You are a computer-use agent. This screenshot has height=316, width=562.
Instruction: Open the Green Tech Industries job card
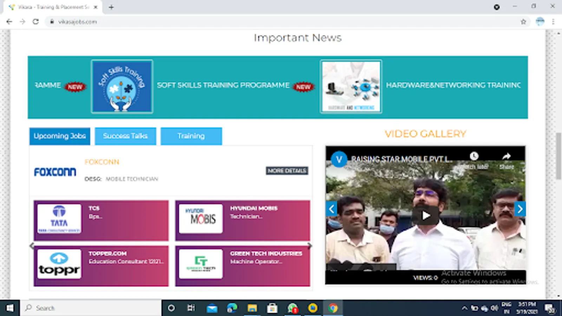[243, 266]
